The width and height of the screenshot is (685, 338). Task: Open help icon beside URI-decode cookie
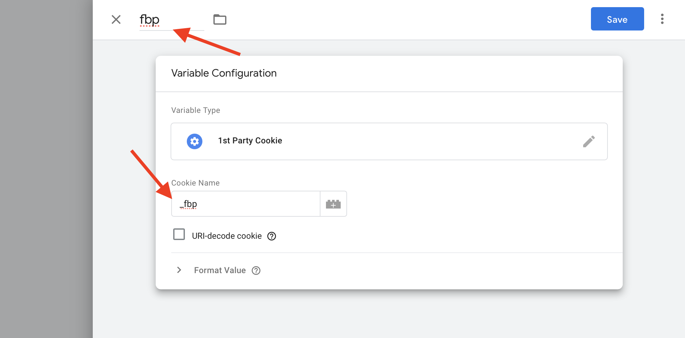(x=271, y=236)
